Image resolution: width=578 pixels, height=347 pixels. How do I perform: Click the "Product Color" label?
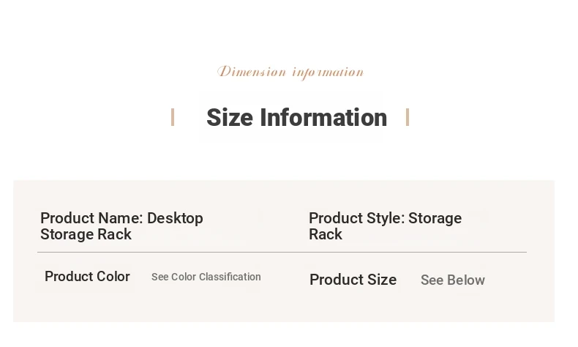click(x=87, y=276)
